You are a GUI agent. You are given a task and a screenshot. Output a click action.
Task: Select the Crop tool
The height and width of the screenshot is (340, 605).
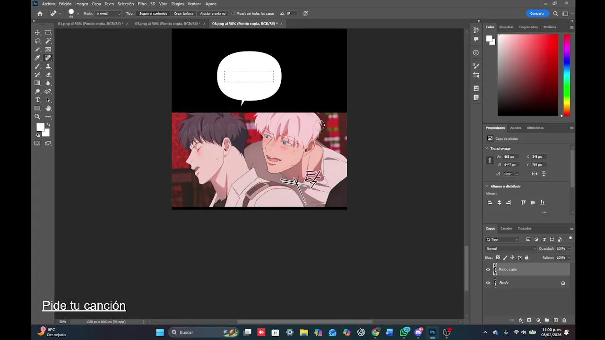tap(37, 50)
